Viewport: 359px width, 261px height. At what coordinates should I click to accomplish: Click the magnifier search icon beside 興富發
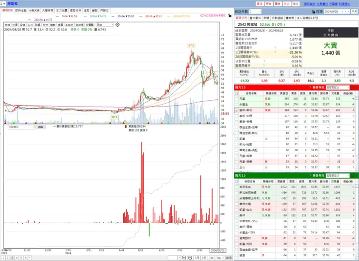pos(1,4)
